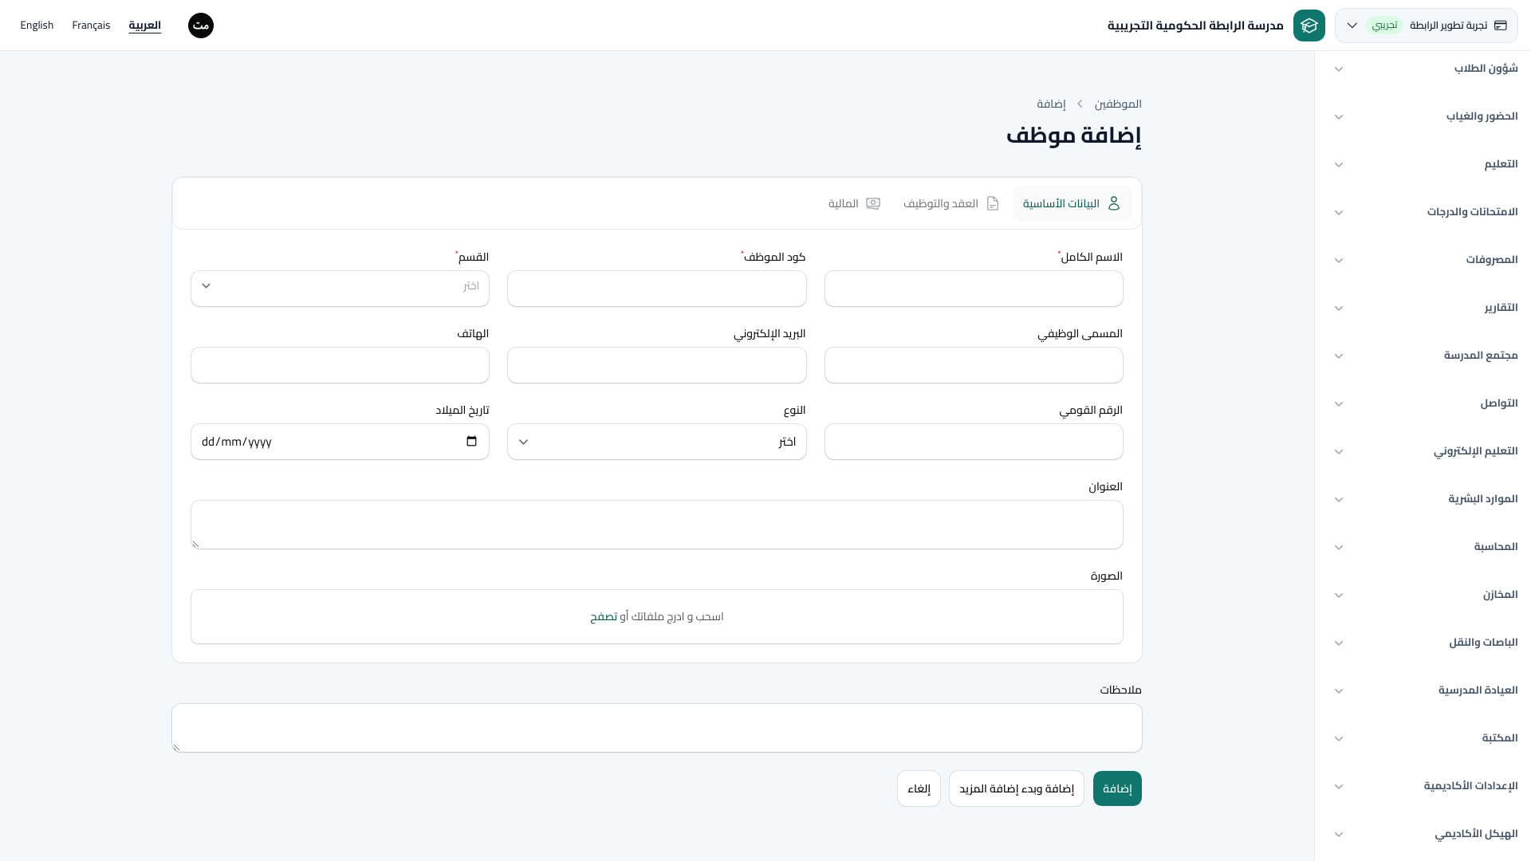Click the إضافة submit button
The width and height of the screenshot is (1531, 861).
1117,788
